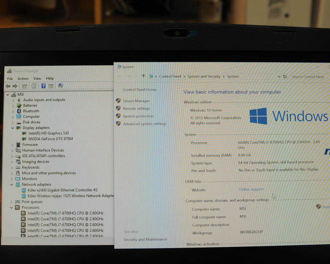Open the View menu in Device Manager
Screen dimensions: 330x264
(37, 78)
